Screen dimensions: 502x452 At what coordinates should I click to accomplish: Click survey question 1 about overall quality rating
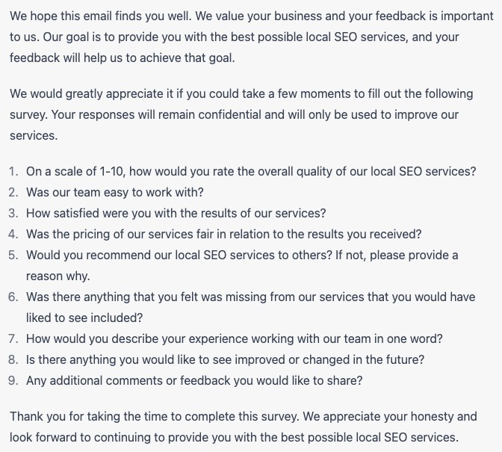[251, 172]
